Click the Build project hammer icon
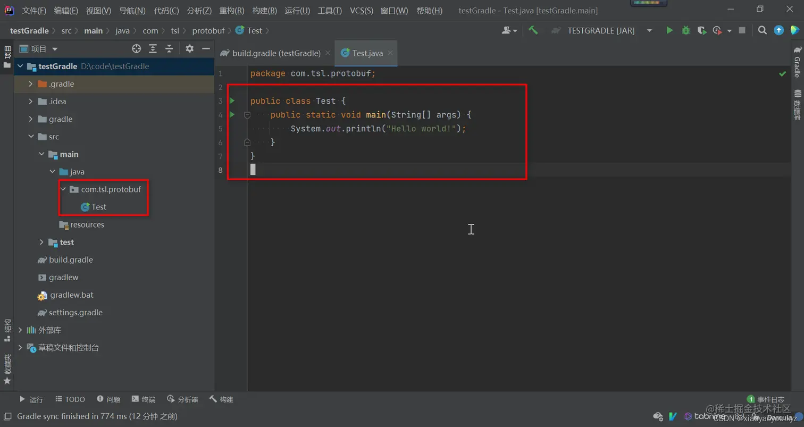Viewport: 804px width, 427px height. tap(533, 30)
